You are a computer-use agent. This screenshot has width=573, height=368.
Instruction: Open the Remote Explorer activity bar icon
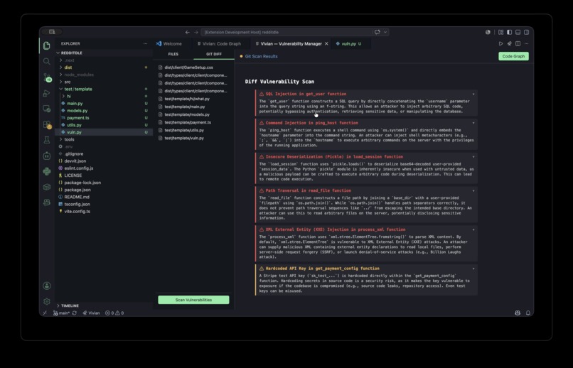(46, 109)
